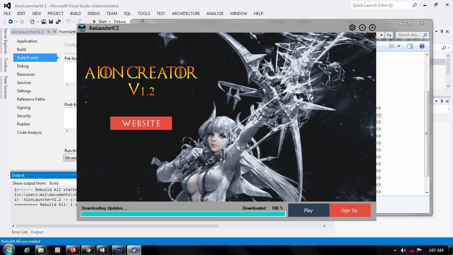Open the 'Show output from' Build dropdown
The height and width of the screenshot is (255, 453).
point(62,183)
